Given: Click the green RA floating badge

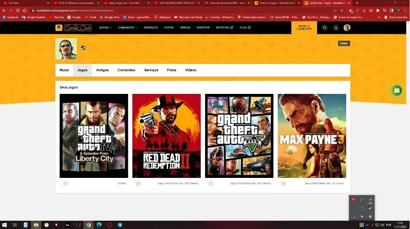Looking at the screenshot, I should point(397,90).
